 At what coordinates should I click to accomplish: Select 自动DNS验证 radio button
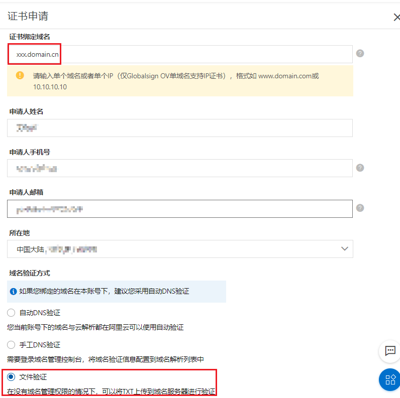click(x=11, y=313)
